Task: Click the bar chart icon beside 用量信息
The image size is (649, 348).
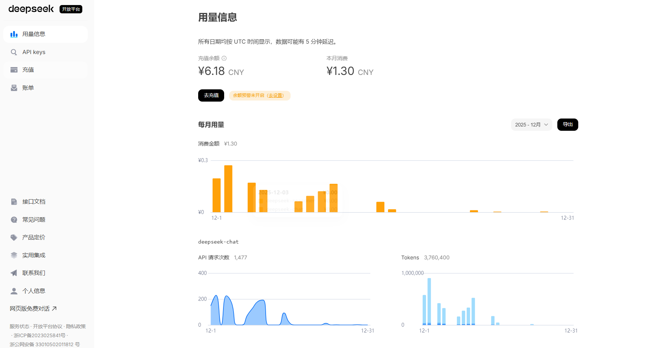Action: tap(14, 34)
